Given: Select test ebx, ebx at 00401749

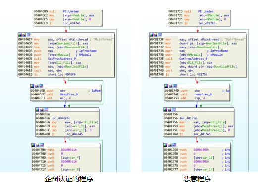Looking at the screenshot, I should (172, 71).
